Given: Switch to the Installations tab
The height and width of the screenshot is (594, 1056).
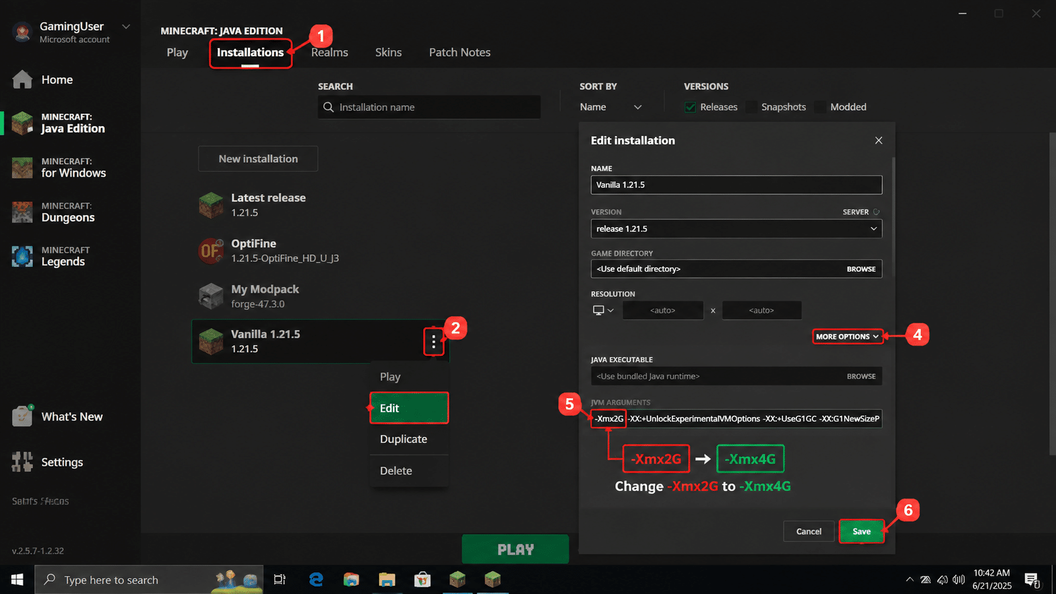Looking at the screenshot, I should tap(250, 52).
